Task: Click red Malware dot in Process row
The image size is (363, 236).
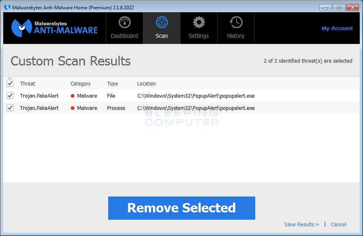Action: [72, 108]
